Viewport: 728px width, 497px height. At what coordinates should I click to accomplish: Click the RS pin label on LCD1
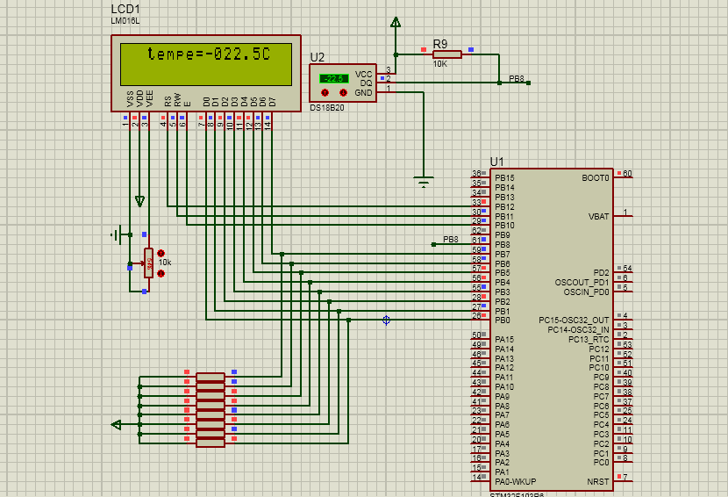(168, 101)
